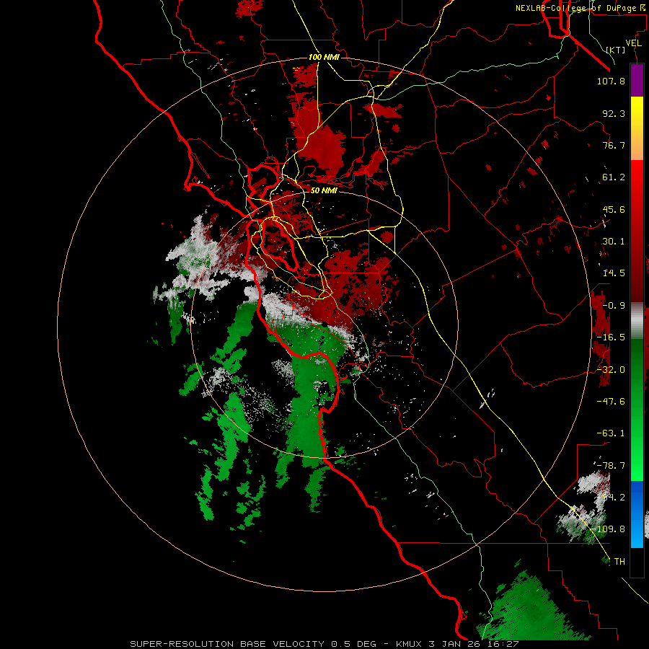Click the VEL legend title

pyautogui.click(x=633, y=43)
